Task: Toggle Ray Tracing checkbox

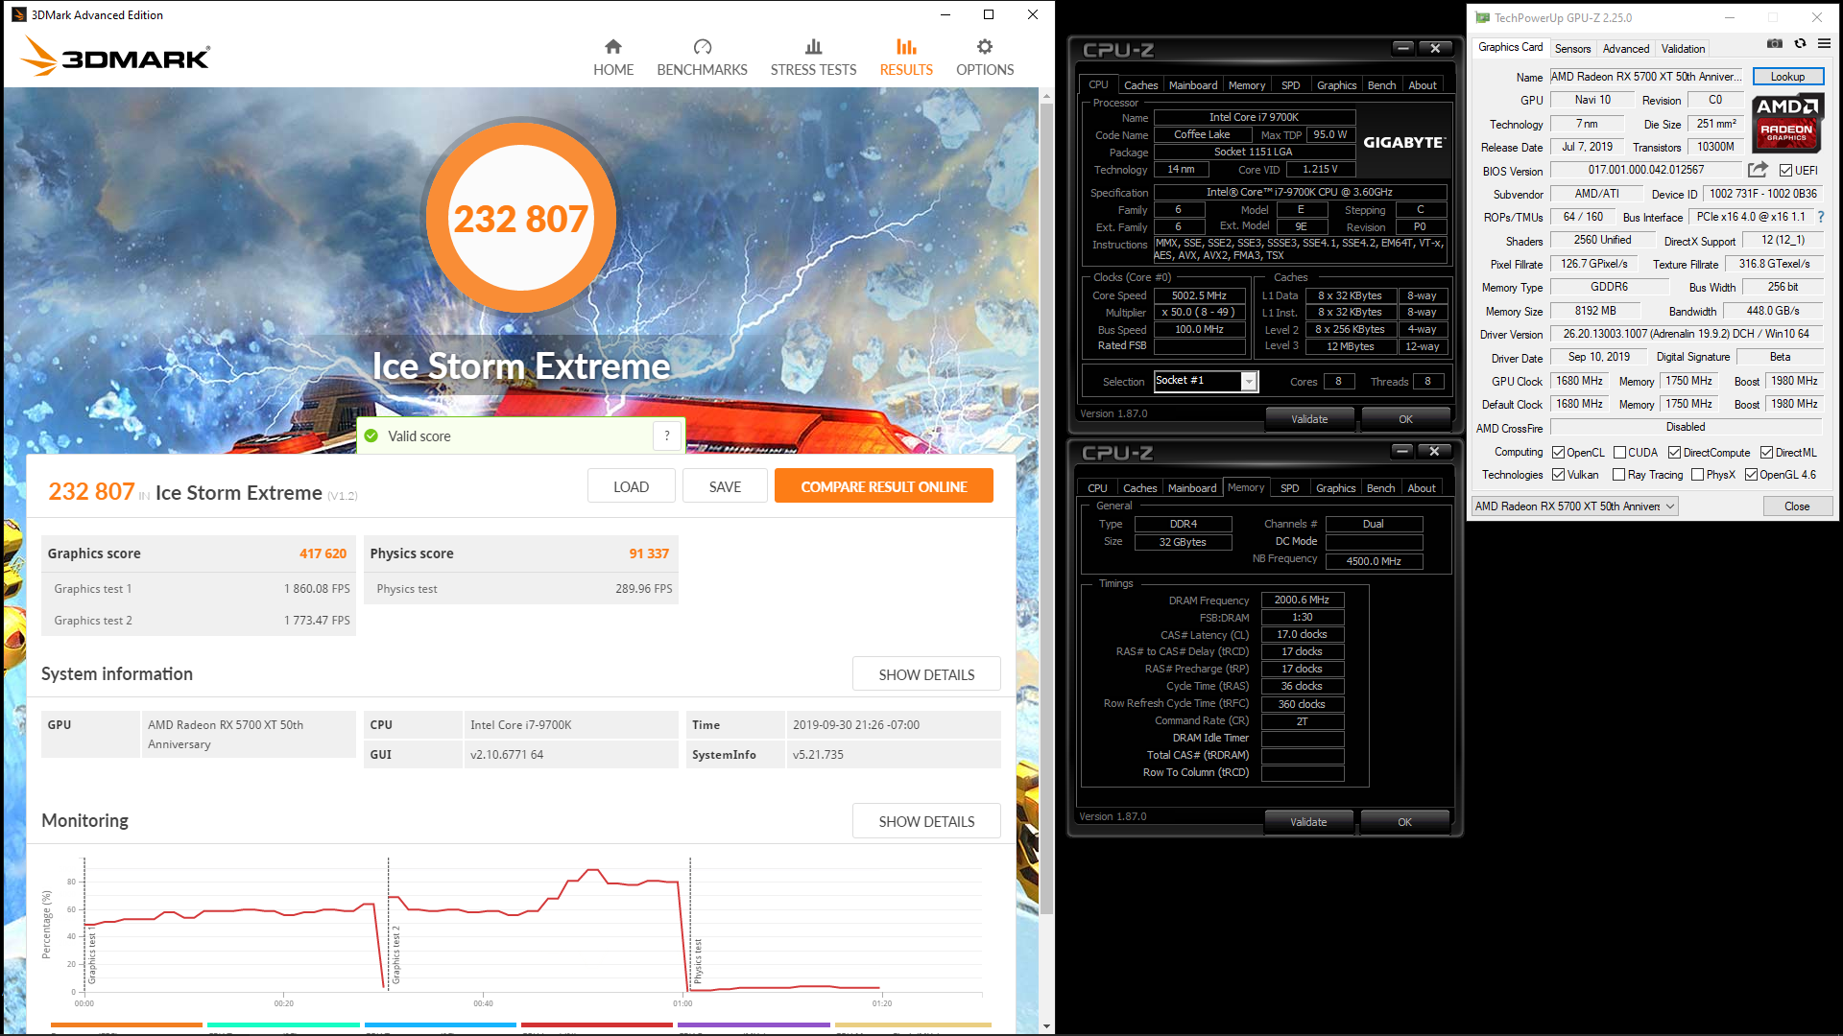Action: (1619, 475)
